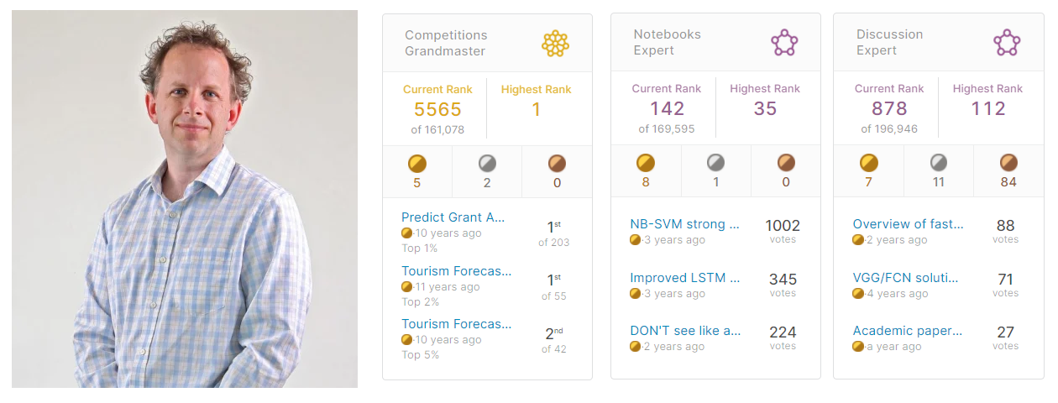
Task: Click the Competitions Grandmaster tier icon
Action: (555, 43)
